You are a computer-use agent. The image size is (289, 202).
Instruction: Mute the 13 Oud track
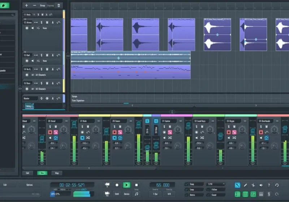coord(47,55)
